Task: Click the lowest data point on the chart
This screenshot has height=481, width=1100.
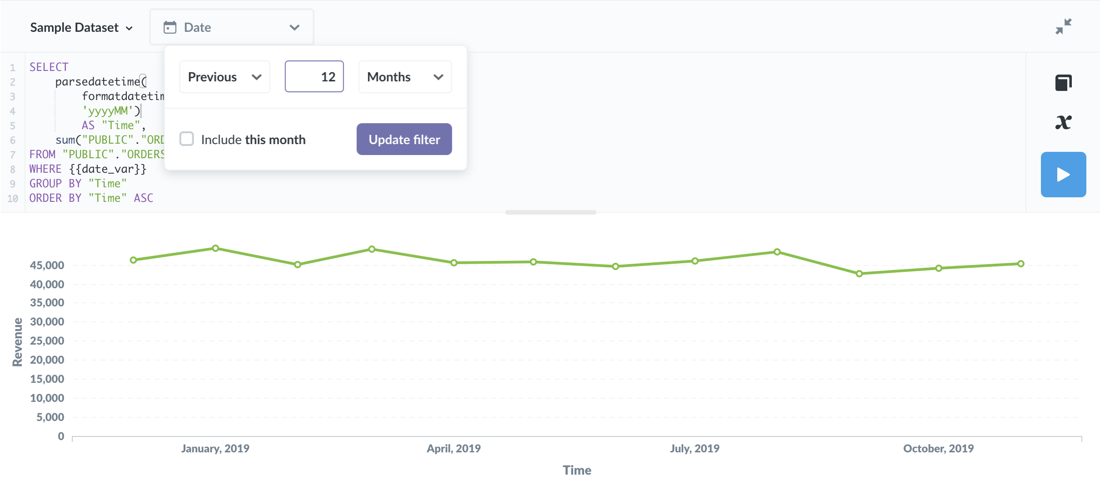Action: point(859,274)
